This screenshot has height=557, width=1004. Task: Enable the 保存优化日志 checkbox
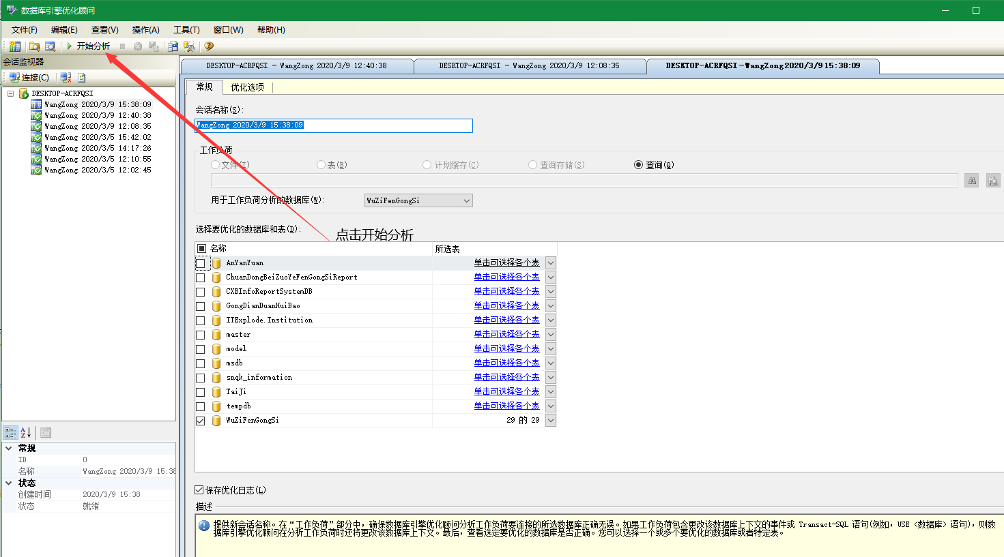[198, 490]
